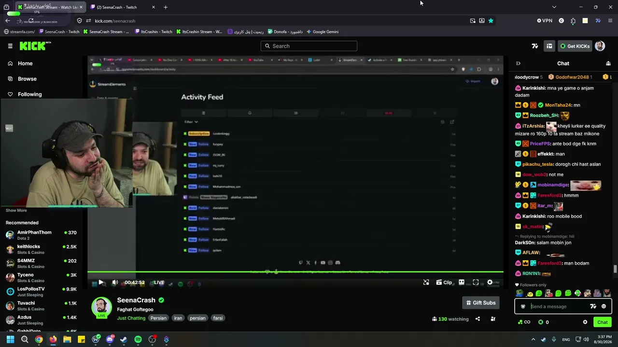Open the Kick hamburger menu

pos(10,46)
